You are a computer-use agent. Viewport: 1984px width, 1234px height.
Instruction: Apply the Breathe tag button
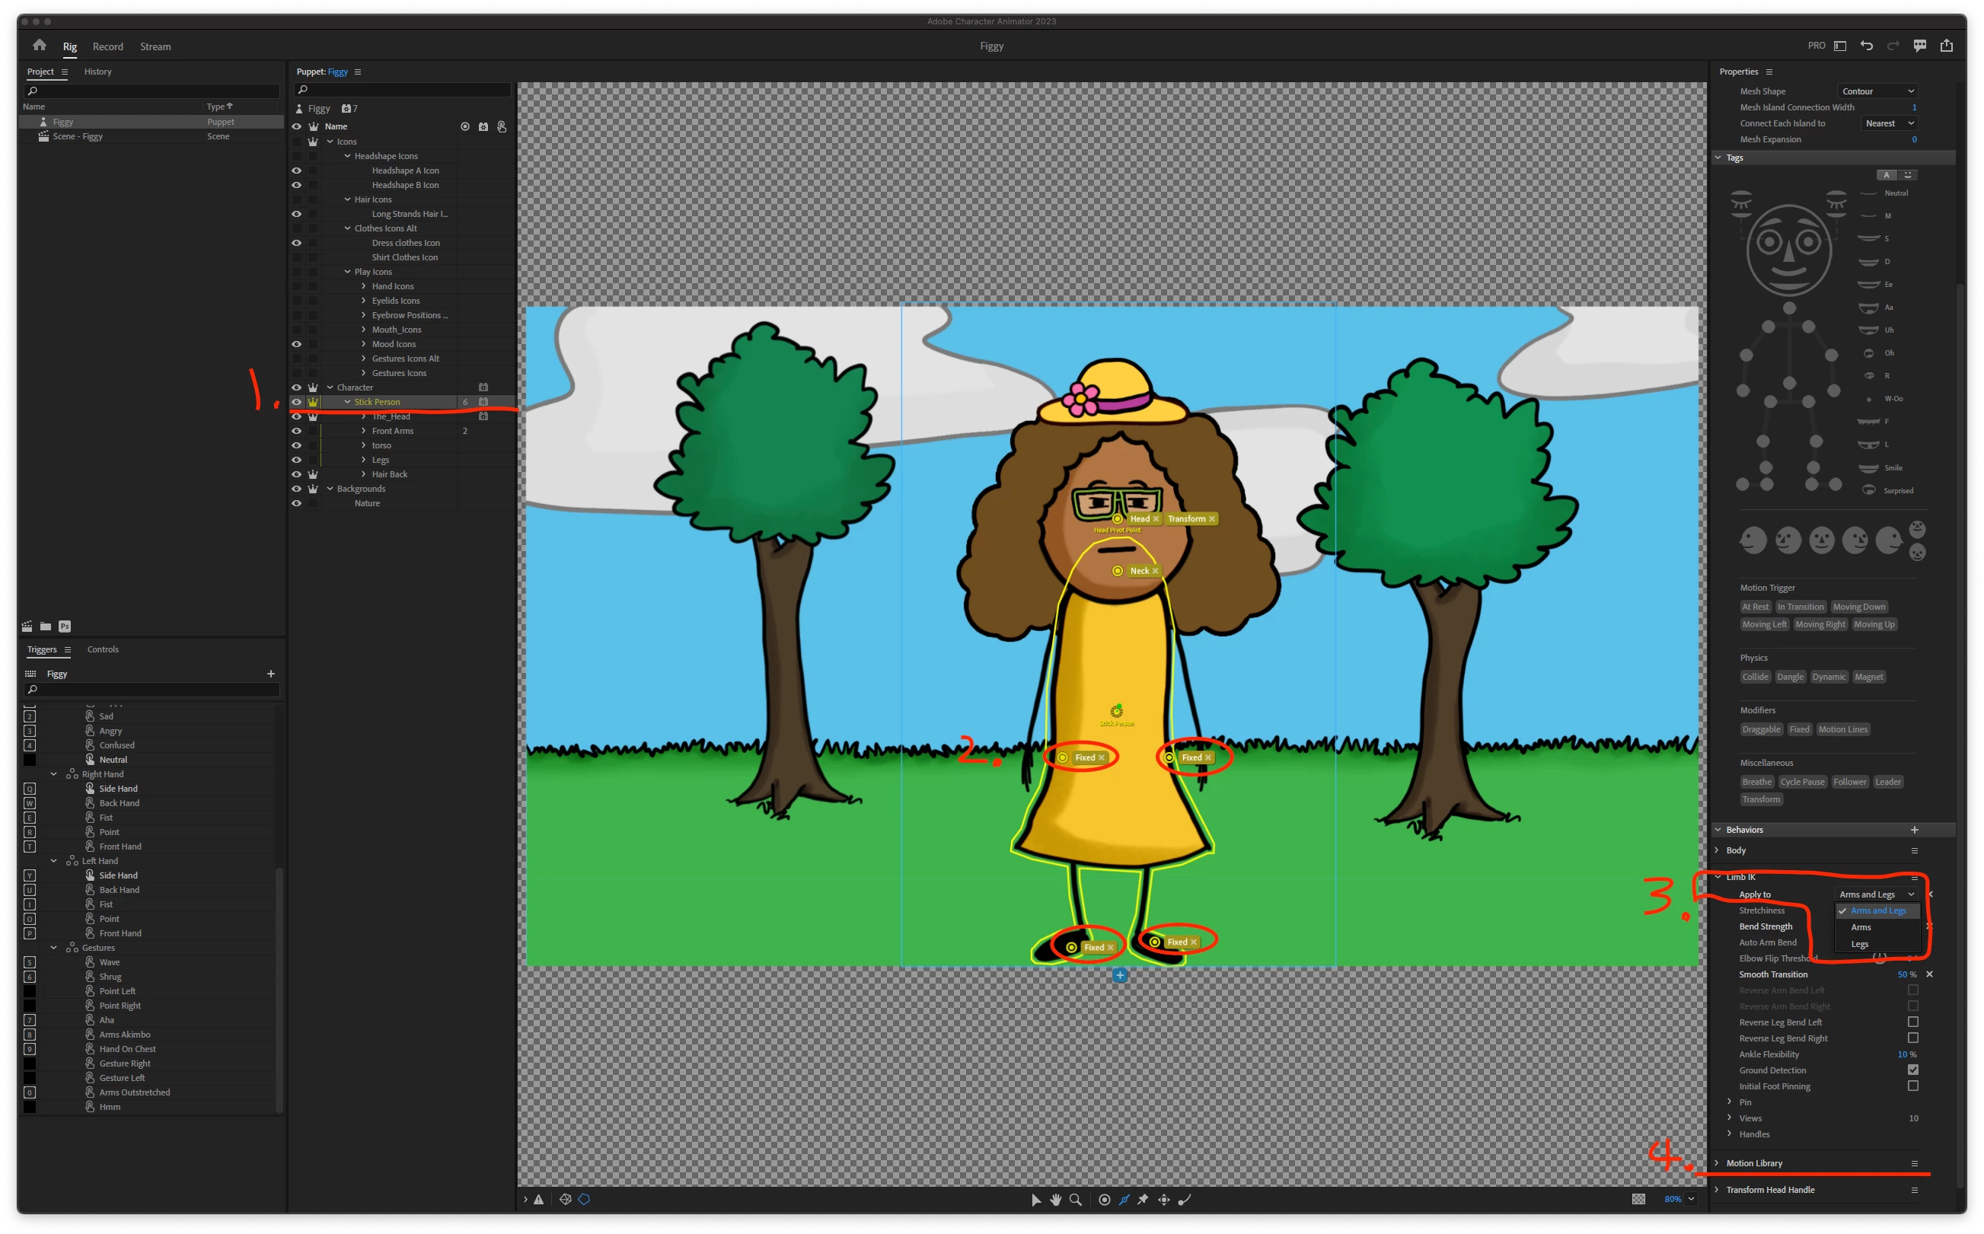pyautogui.click(x=1756, y=782)
